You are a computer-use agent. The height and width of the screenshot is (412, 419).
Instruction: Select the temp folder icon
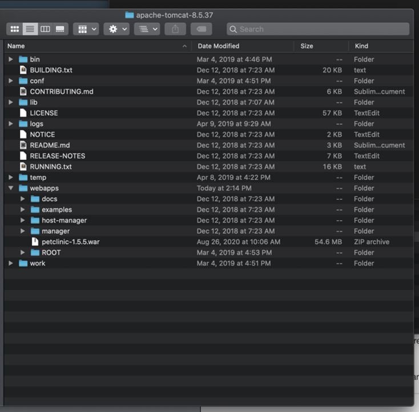[x=23, y=177]
